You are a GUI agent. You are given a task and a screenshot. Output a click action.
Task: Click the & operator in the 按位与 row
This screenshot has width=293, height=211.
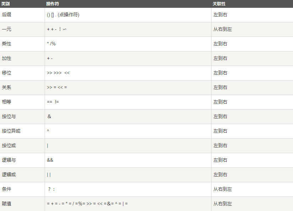(x=49, y=117)
